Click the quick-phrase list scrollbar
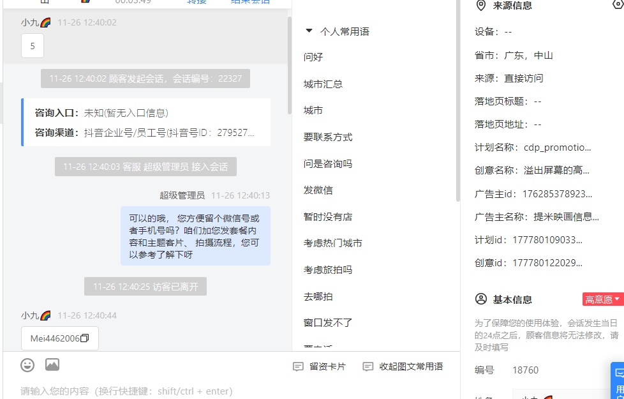 coord(458,101)
